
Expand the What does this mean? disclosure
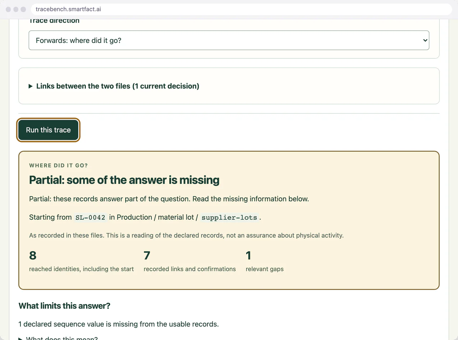pyautogui.click(x=58, y=339)
